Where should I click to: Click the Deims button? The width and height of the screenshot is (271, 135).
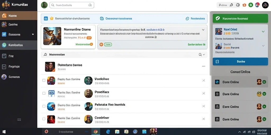tap(223, 5)
